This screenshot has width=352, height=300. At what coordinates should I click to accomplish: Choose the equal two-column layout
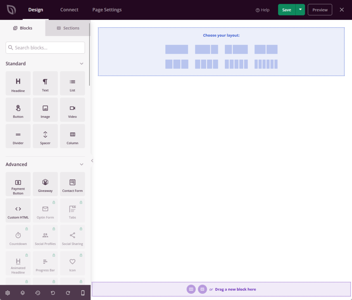[266, 49]
